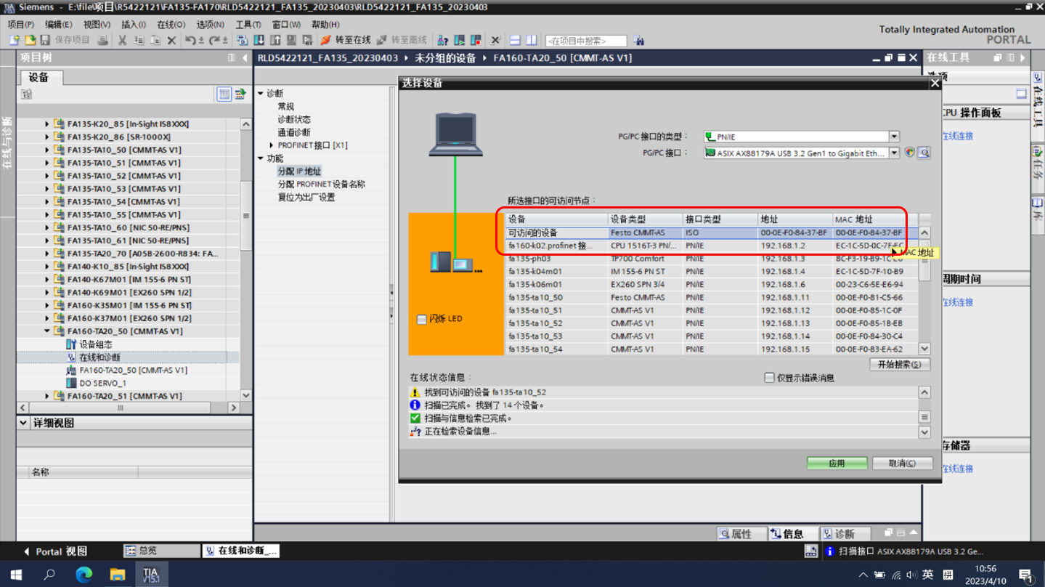Image resolution: width=1045 pixels, height=587 pixels.
Task: Check the 仅显示错误消息 checkbox
Action: [769, 378]
